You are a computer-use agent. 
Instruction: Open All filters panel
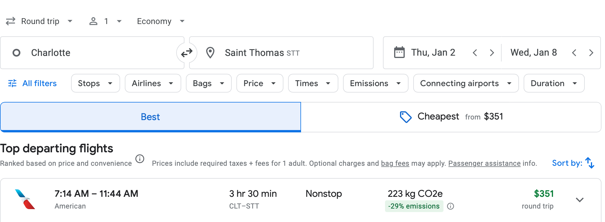(x=32, y=83)
